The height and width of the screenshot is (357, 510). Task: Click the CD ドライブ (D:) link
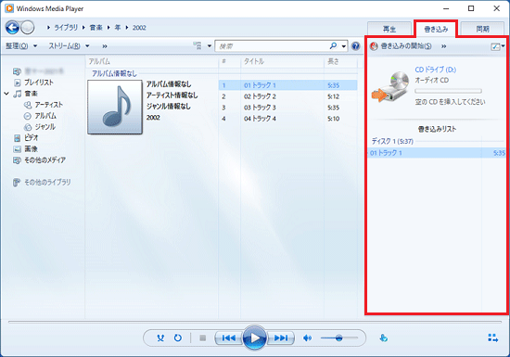click(x=435, y=70)
